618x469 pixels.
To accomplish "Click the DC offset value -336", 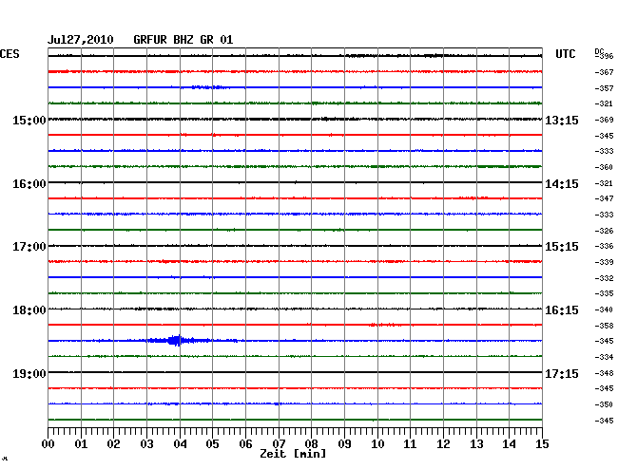I will (604, 246).
